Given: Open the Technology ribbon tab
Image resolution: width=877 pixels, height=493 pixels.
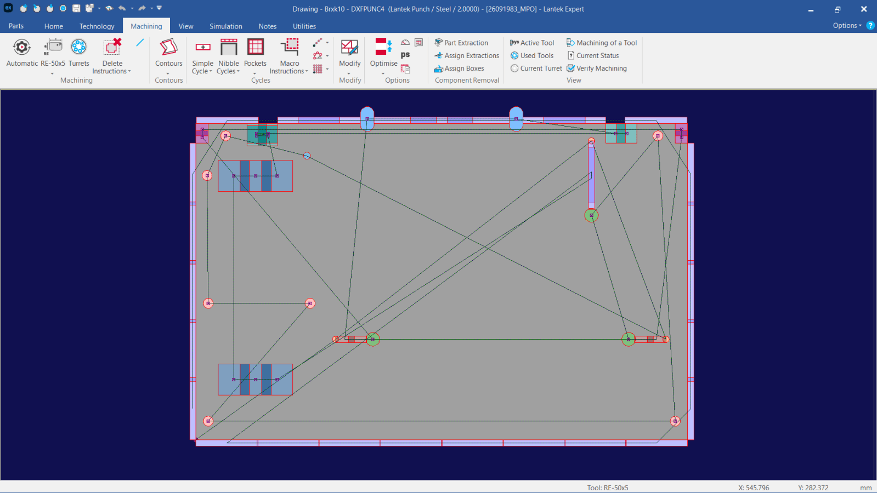Looking at the screenshot, I should [x=97, y=26].
